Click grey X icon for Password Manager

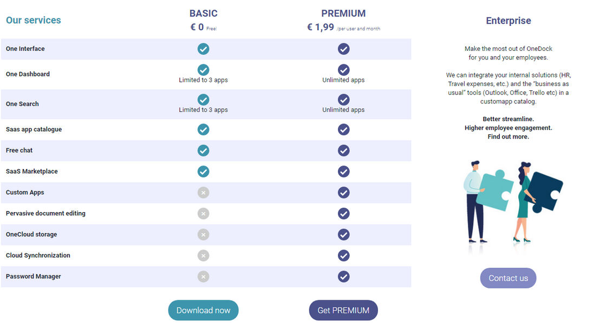coord(203,277)
